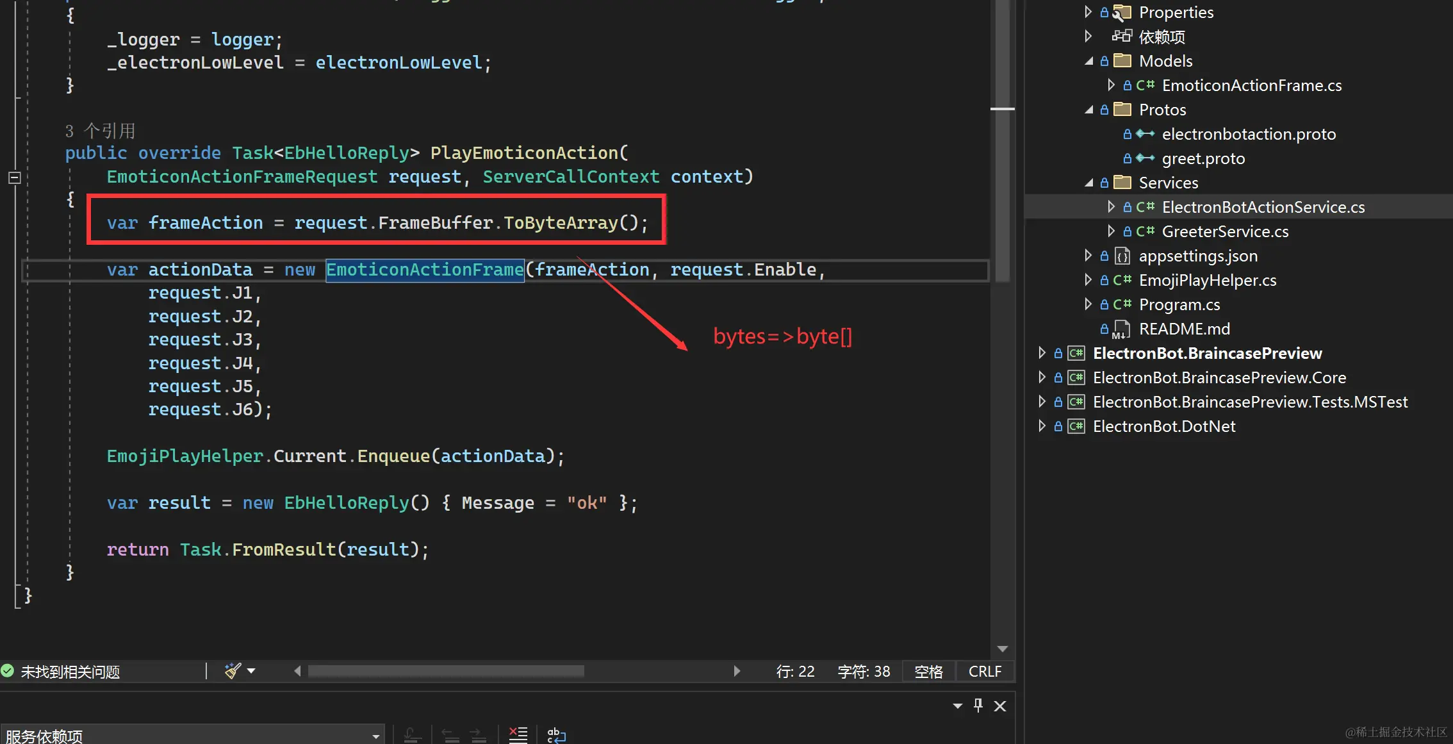This screenshot has width=1453, height=744.
Task: Click the CRLF line ending indicator
Action: 984,672
